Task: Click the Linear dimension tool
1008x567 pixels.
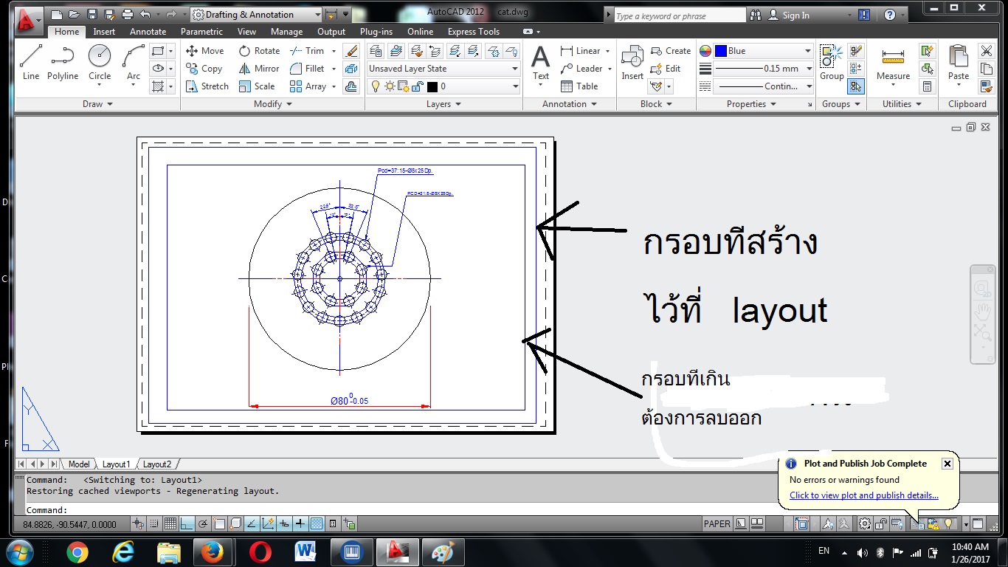Action: tap(580, 51)
